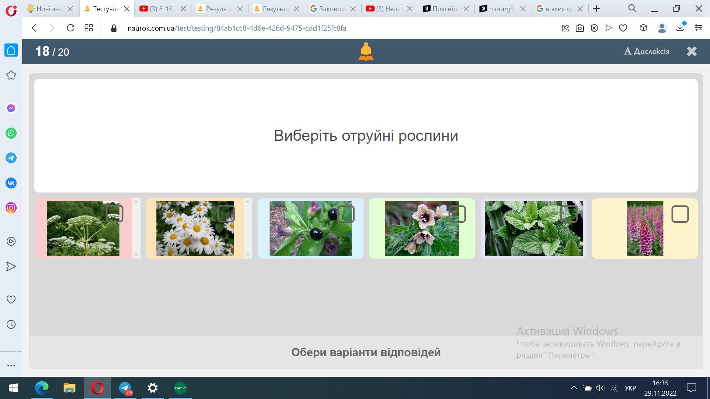Screen dimensions: 710x399
Task: Go to Opera start page home icon
Action: pyautogui.click(x=11, y=50)
